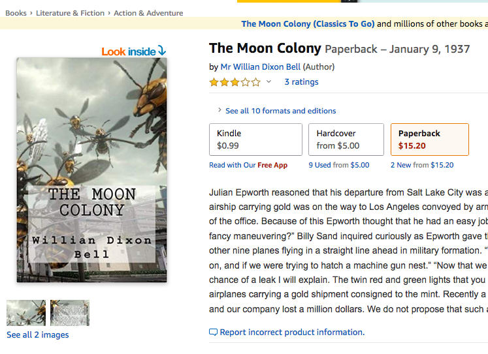The width and height of the screenshot is (488, 354).
Task: Click the star rating icons
Action: coord(234,82)
